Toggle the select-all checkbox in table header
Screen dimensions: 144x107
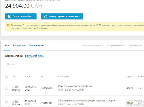click(7, 76)
